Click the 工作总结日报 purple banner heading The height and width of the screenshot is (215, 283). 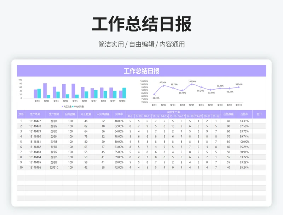(x=141, y=71)
